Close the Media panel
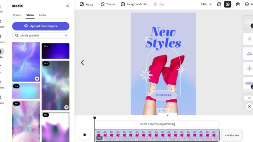This screenshot has width=253, height=142. [68, 6]
